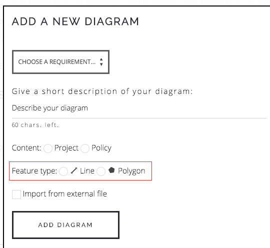Click the Polygon label text
Viewport: 270px width, 248px height.
click(x=131, y=171)
